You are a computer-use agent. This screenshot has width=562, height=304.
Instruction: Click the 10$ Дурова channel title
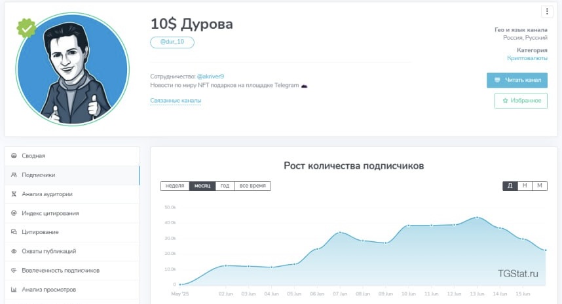click(192, 24)
